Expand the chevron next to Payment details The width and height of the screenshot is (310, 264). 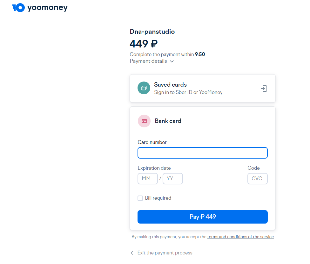[x=172, y=61]
